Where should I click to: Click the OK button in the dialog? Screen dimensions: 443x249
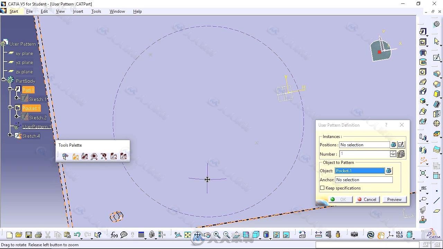[x=340, y=200]
